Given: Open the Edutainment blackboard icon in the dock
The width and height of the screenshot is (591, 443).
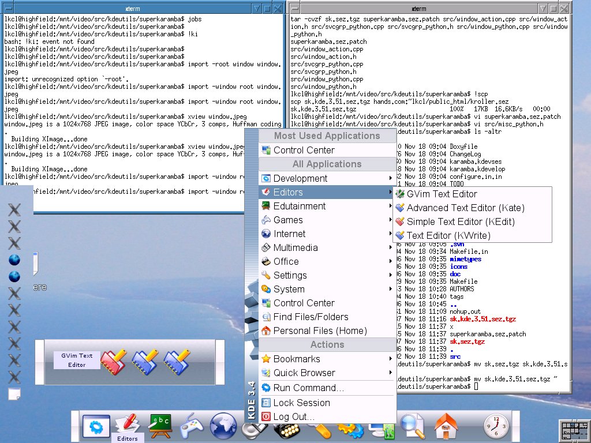Looking at the screenshot, I should tap(161, 426).
